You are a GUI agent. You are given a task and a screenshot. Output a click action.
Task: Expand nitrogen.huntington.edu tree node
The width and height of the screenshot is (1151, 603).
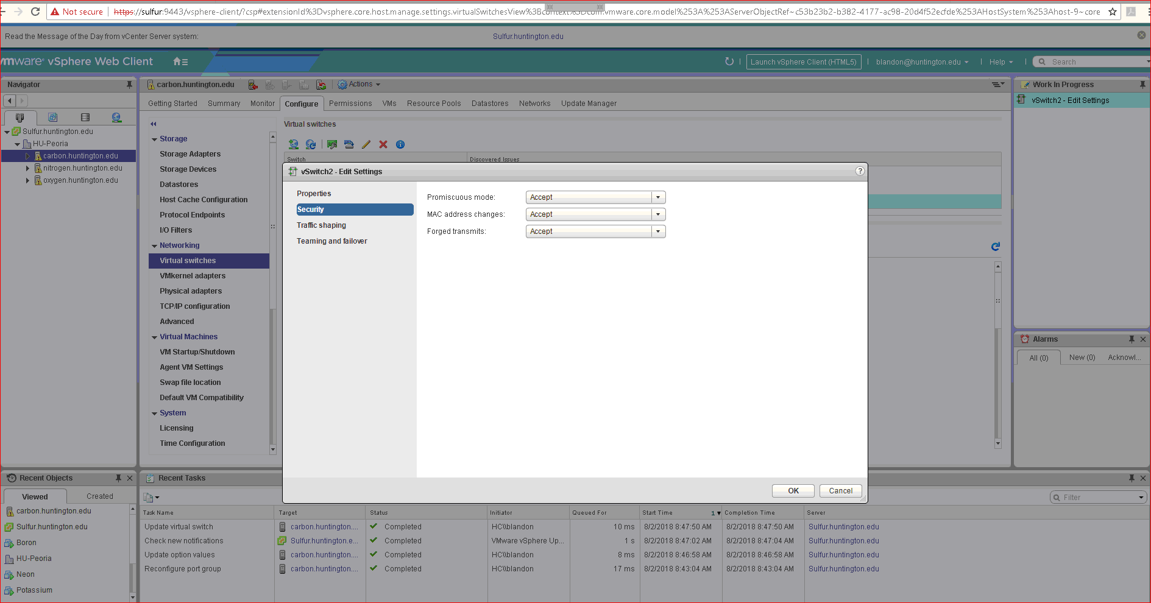coord(27,168)
